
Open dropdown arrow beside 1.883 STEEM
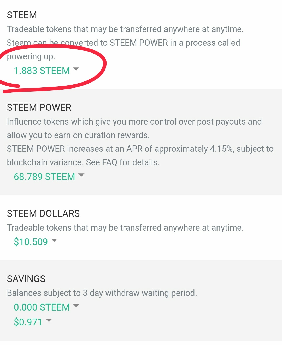point(76,69)
